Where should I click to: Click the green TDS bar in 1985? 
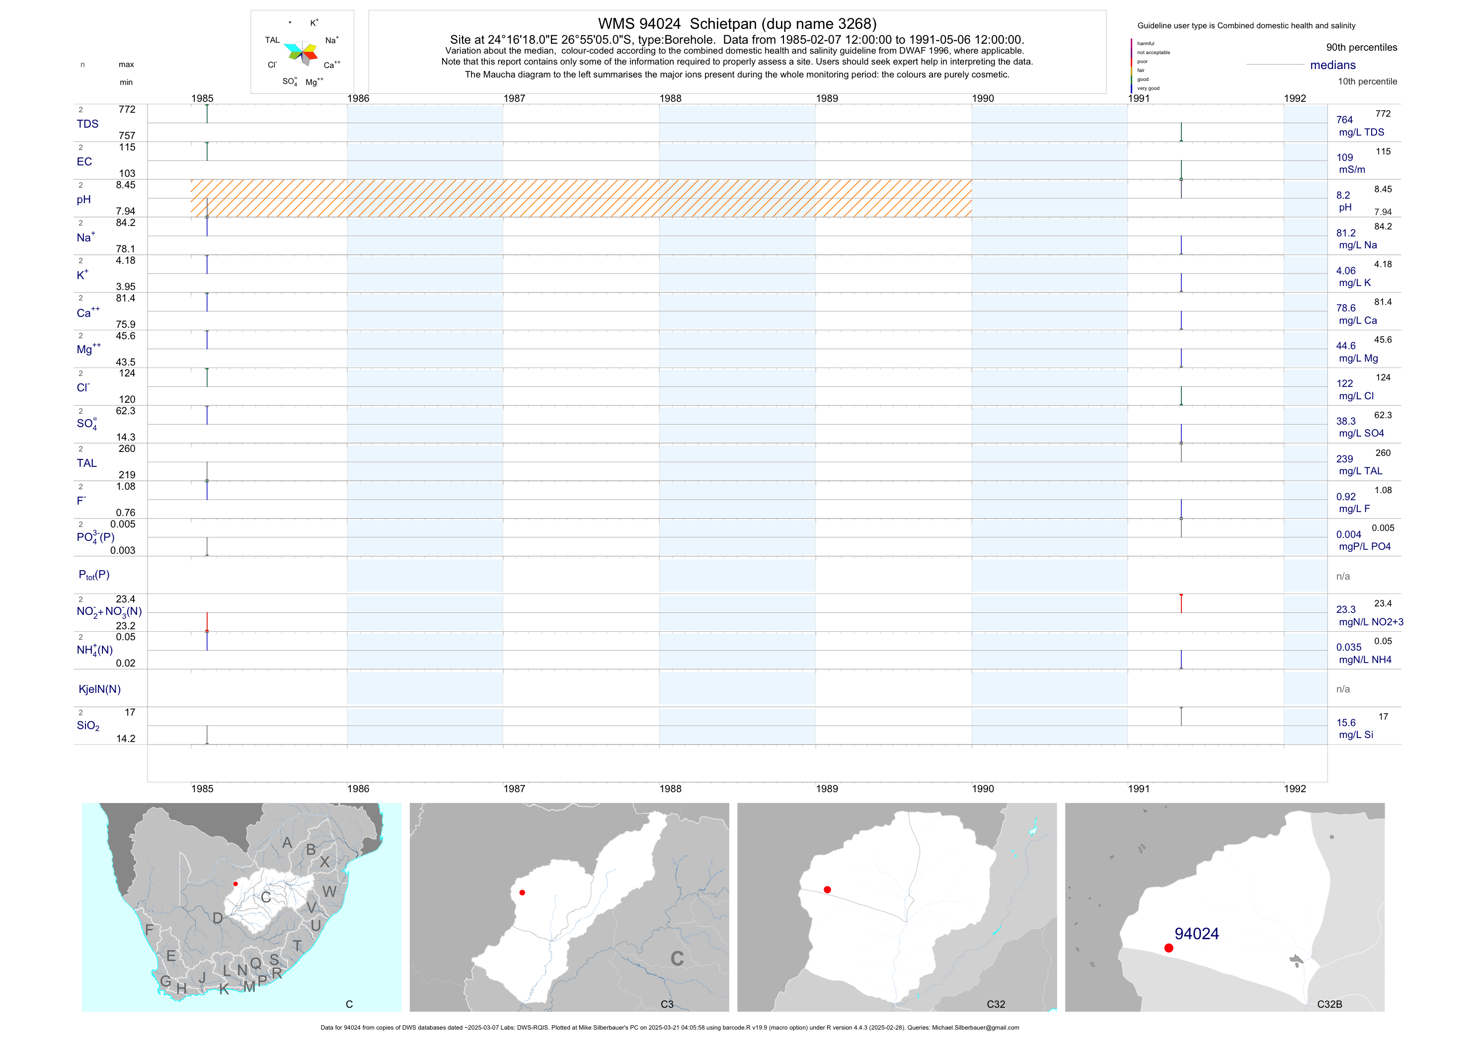pos(207,114)
